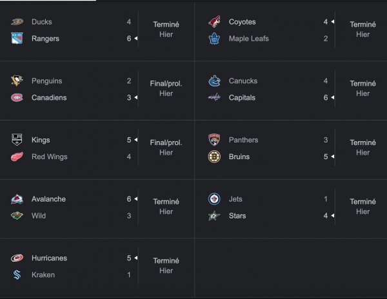
Task: Select the Boston Bruins logo
Action: (214, 157)
